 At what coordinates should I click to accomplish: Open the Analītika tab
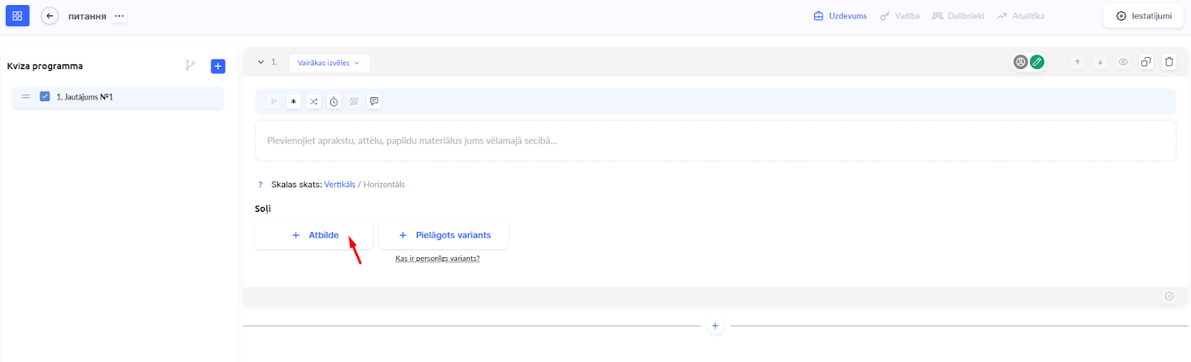1021,16
